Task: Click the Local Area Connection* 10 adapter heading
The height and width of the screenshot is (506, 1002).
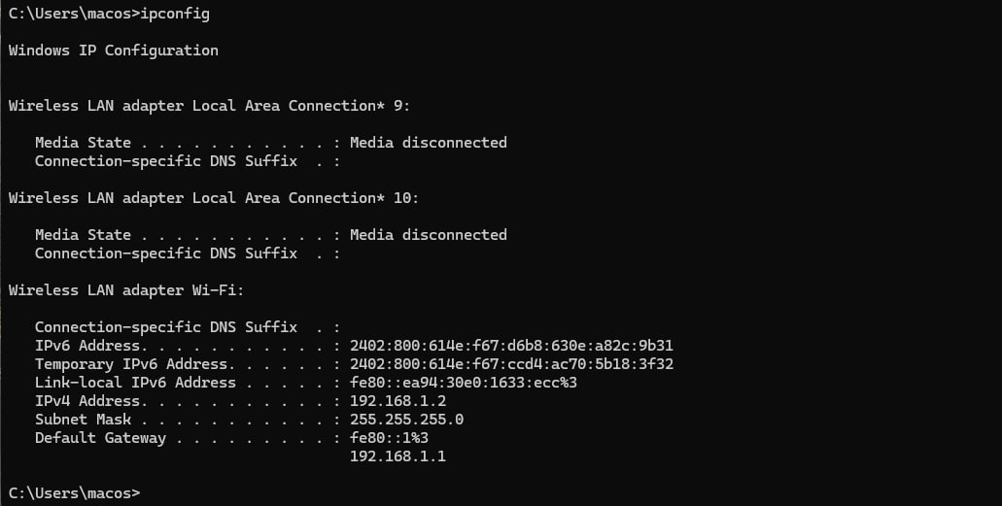Action: [214, 198]
